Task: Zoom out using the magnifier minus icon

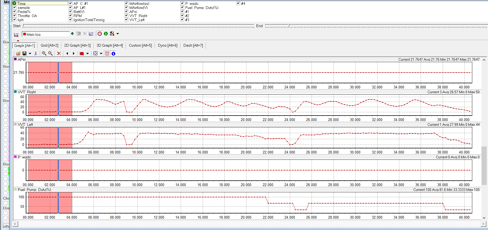Action: [50, 53]
